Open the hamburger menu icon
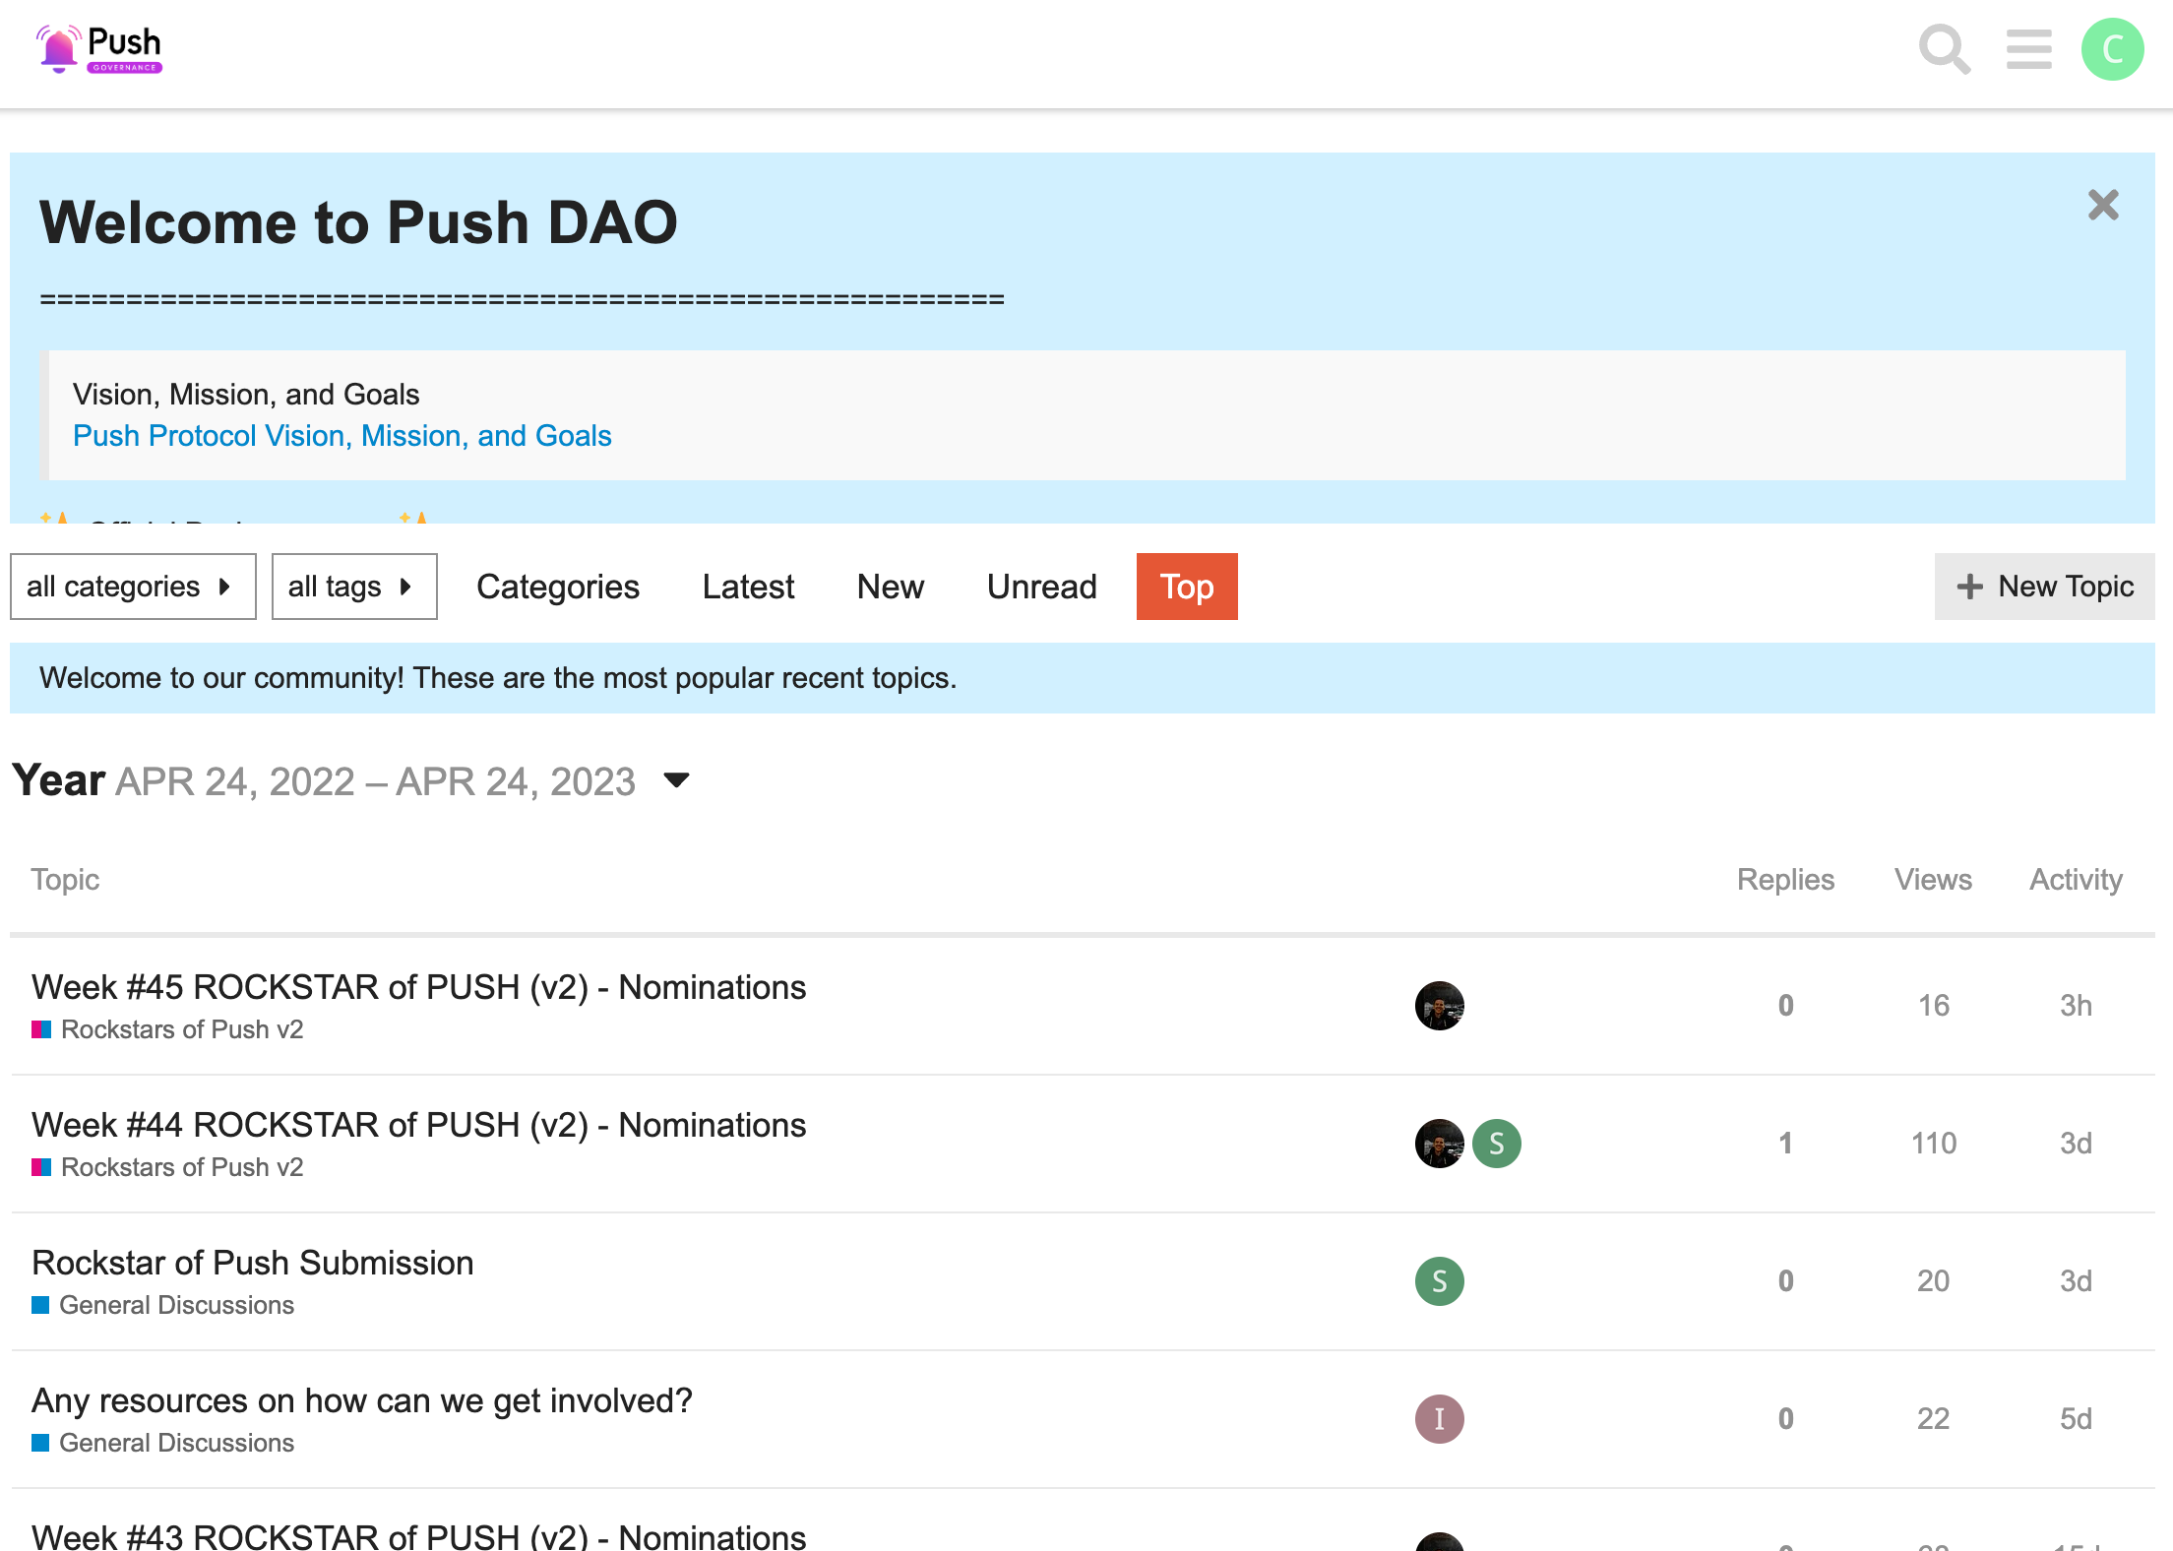The width and height of the screenshot is (2173, 1551). pos(2028,49)
